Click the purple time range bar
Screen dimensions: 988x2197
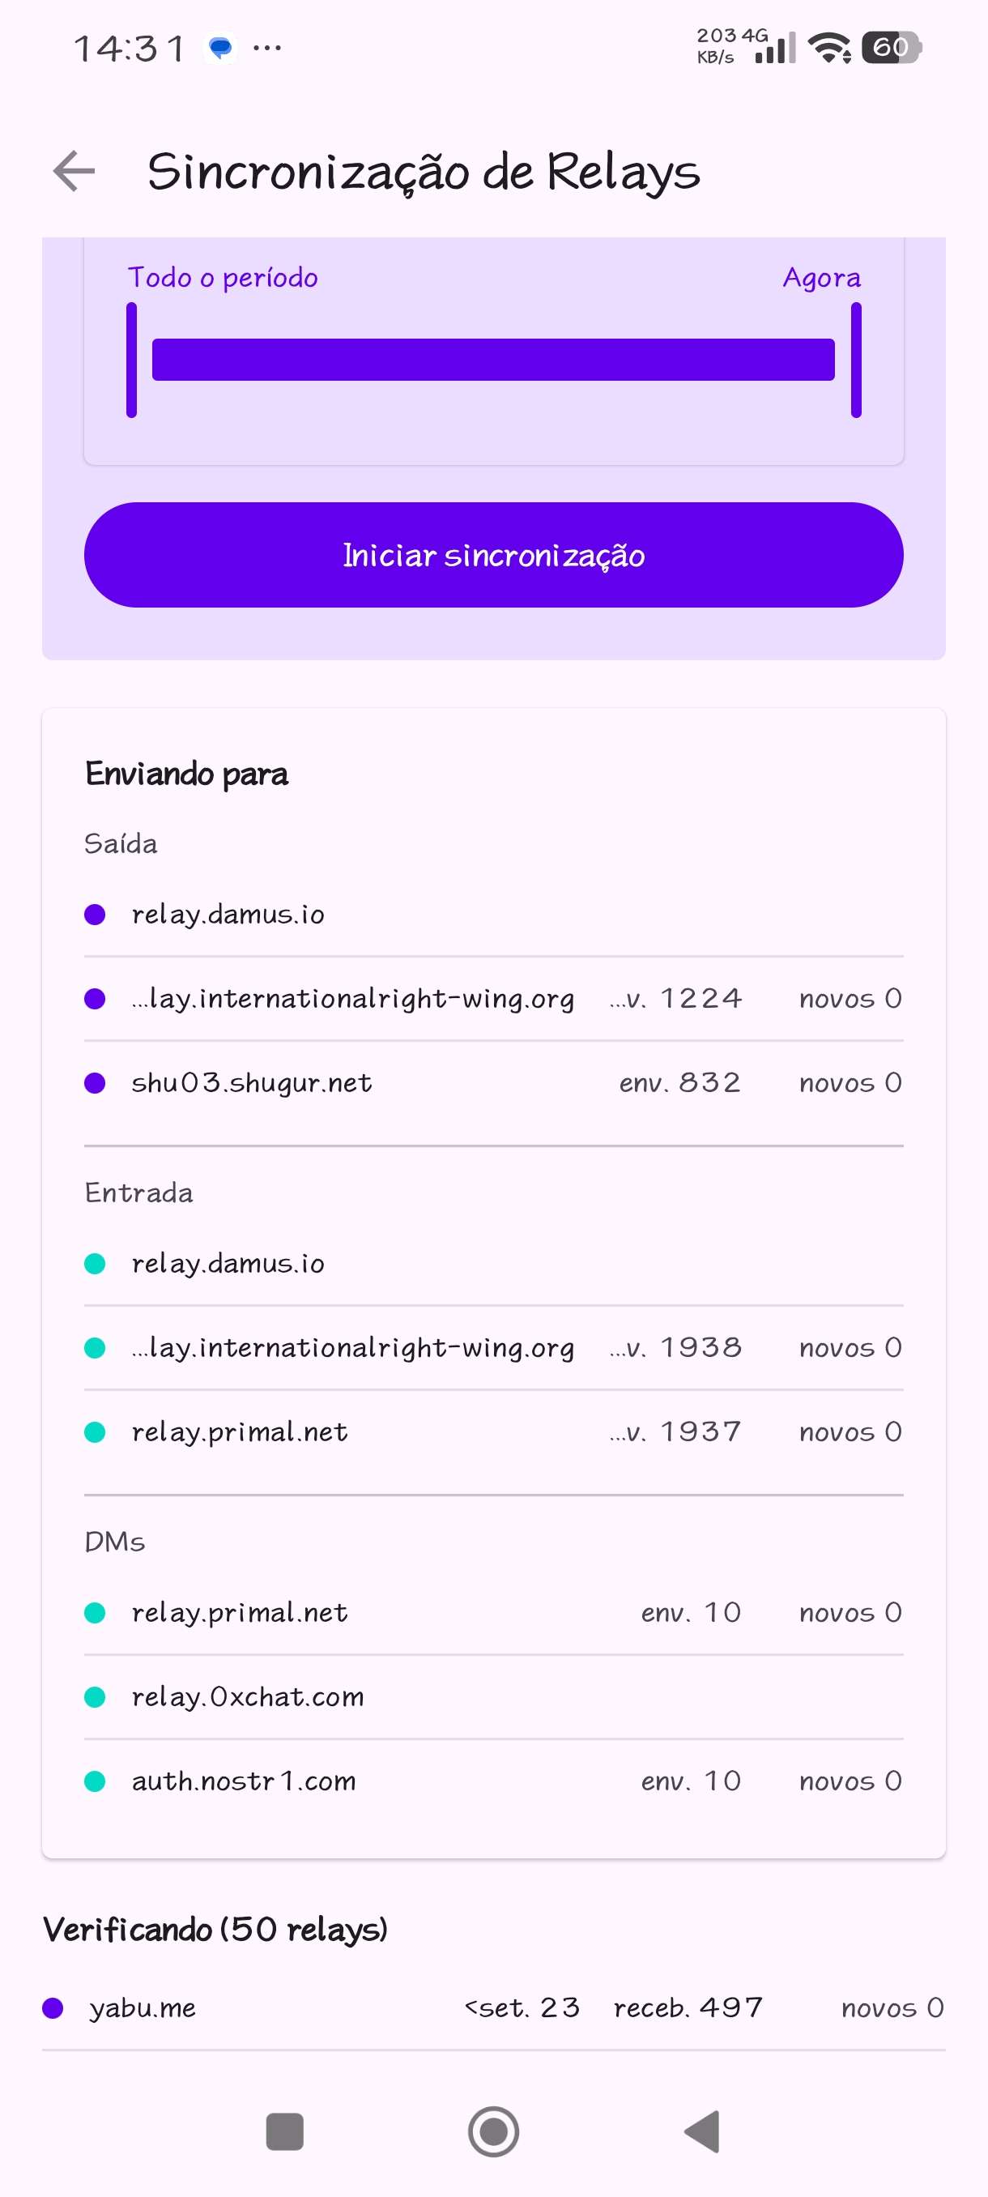[492, 360]
